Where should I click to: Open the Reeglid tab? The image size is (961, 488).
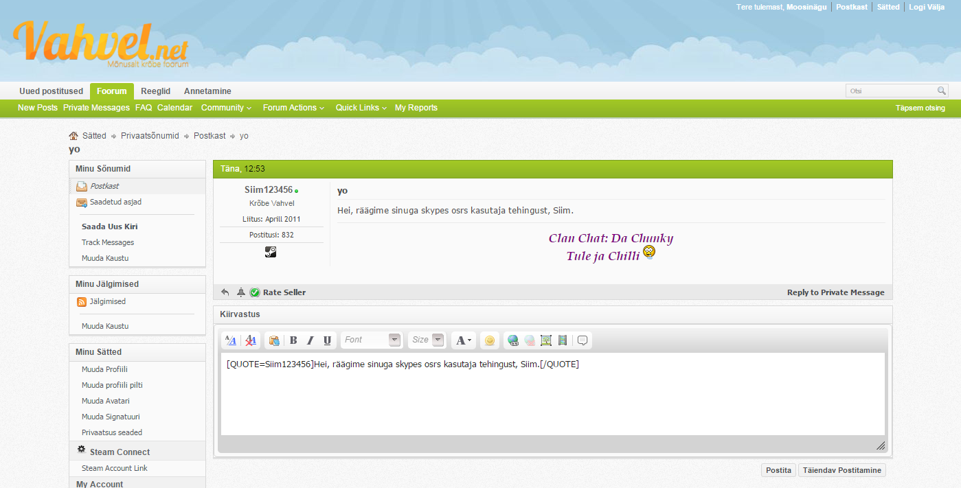[x=156, y=91]
